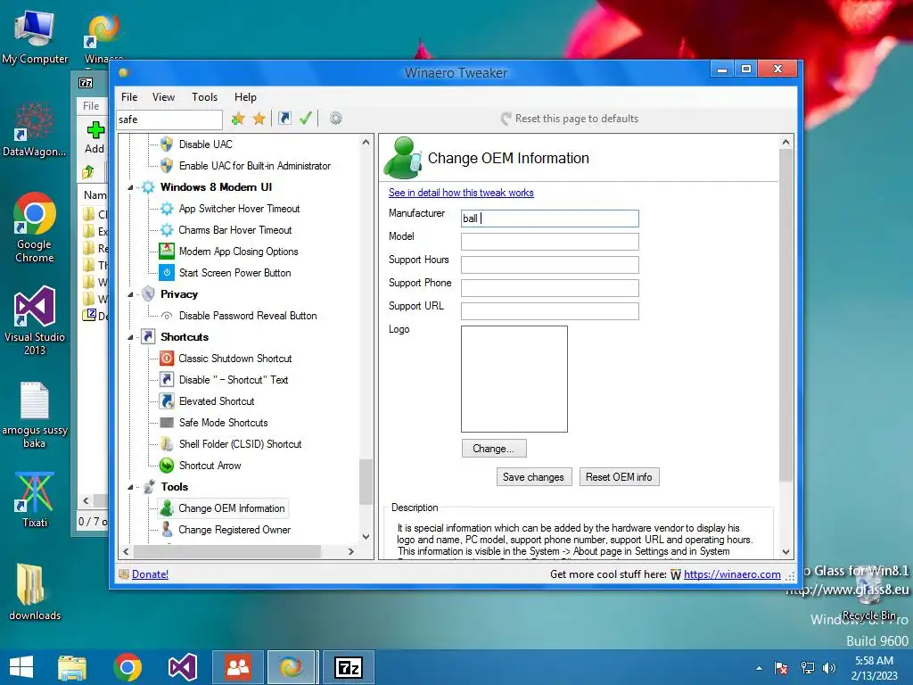Click the Save changes button
The image size is (913, 685).
(x=533, y=477)
